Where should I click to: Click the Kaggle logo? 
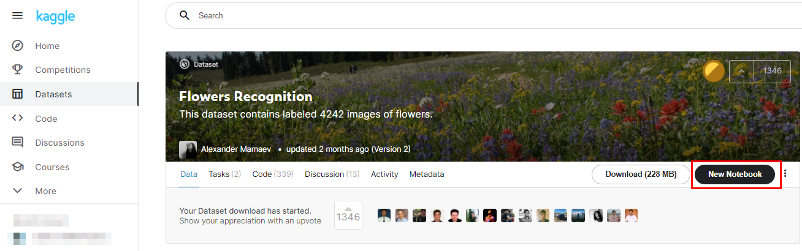click(55, 16)
